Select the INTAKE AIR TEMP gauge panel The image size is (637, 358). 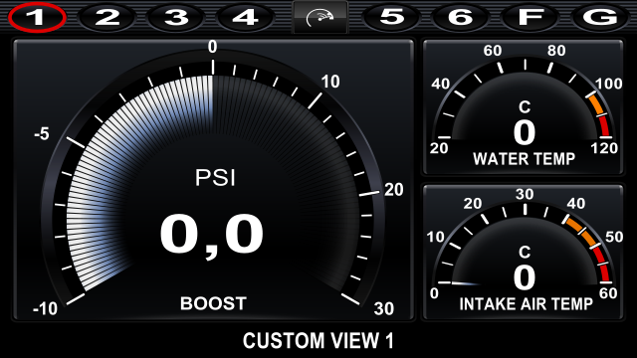524,253
